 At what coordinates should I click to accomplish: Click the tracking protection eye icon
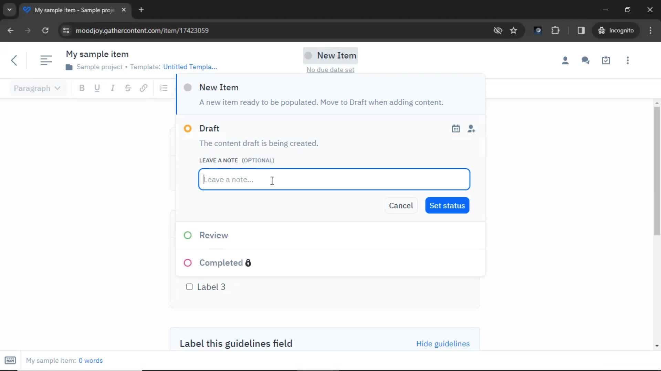[498, 30]
